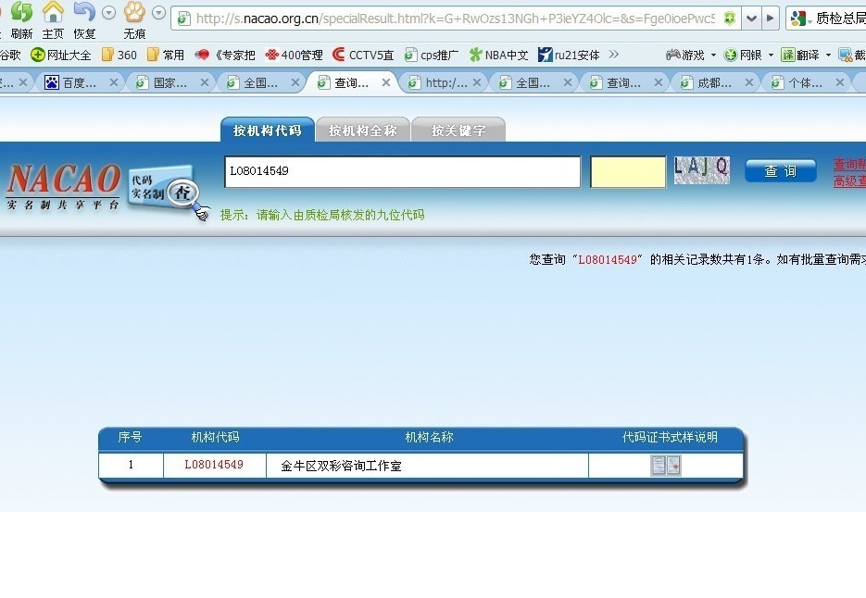Screen dimensions: 866x598
Task: Open the CCTV5直 bookmark
Action: [x=363, y=55]
